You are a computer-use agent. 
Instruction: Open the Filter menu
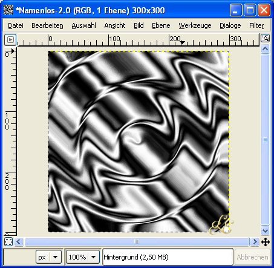click(x=256, y=25)
